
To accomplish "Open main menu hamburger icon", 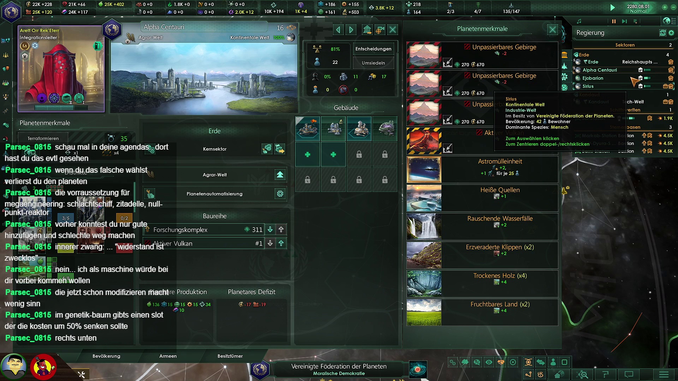I will pyautogui.click(x=664, y=375).
